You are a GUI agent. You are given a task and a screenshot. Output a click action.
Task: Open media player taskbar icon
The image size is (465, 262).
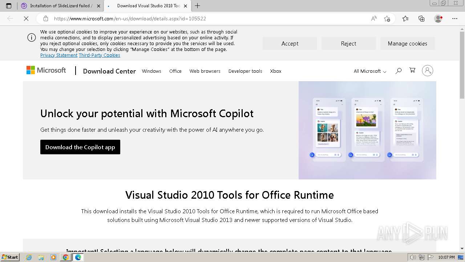click(53, 257)
